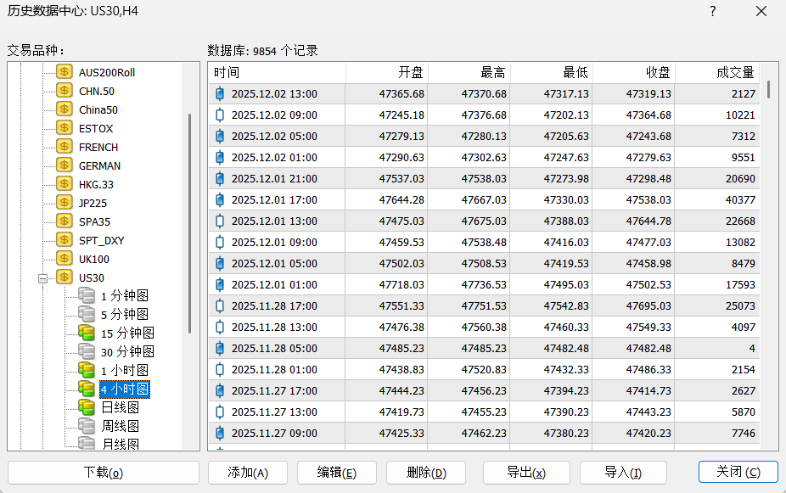Select the GERMAN symbol icon
786x493 pixels.
[x=64, y=165]
